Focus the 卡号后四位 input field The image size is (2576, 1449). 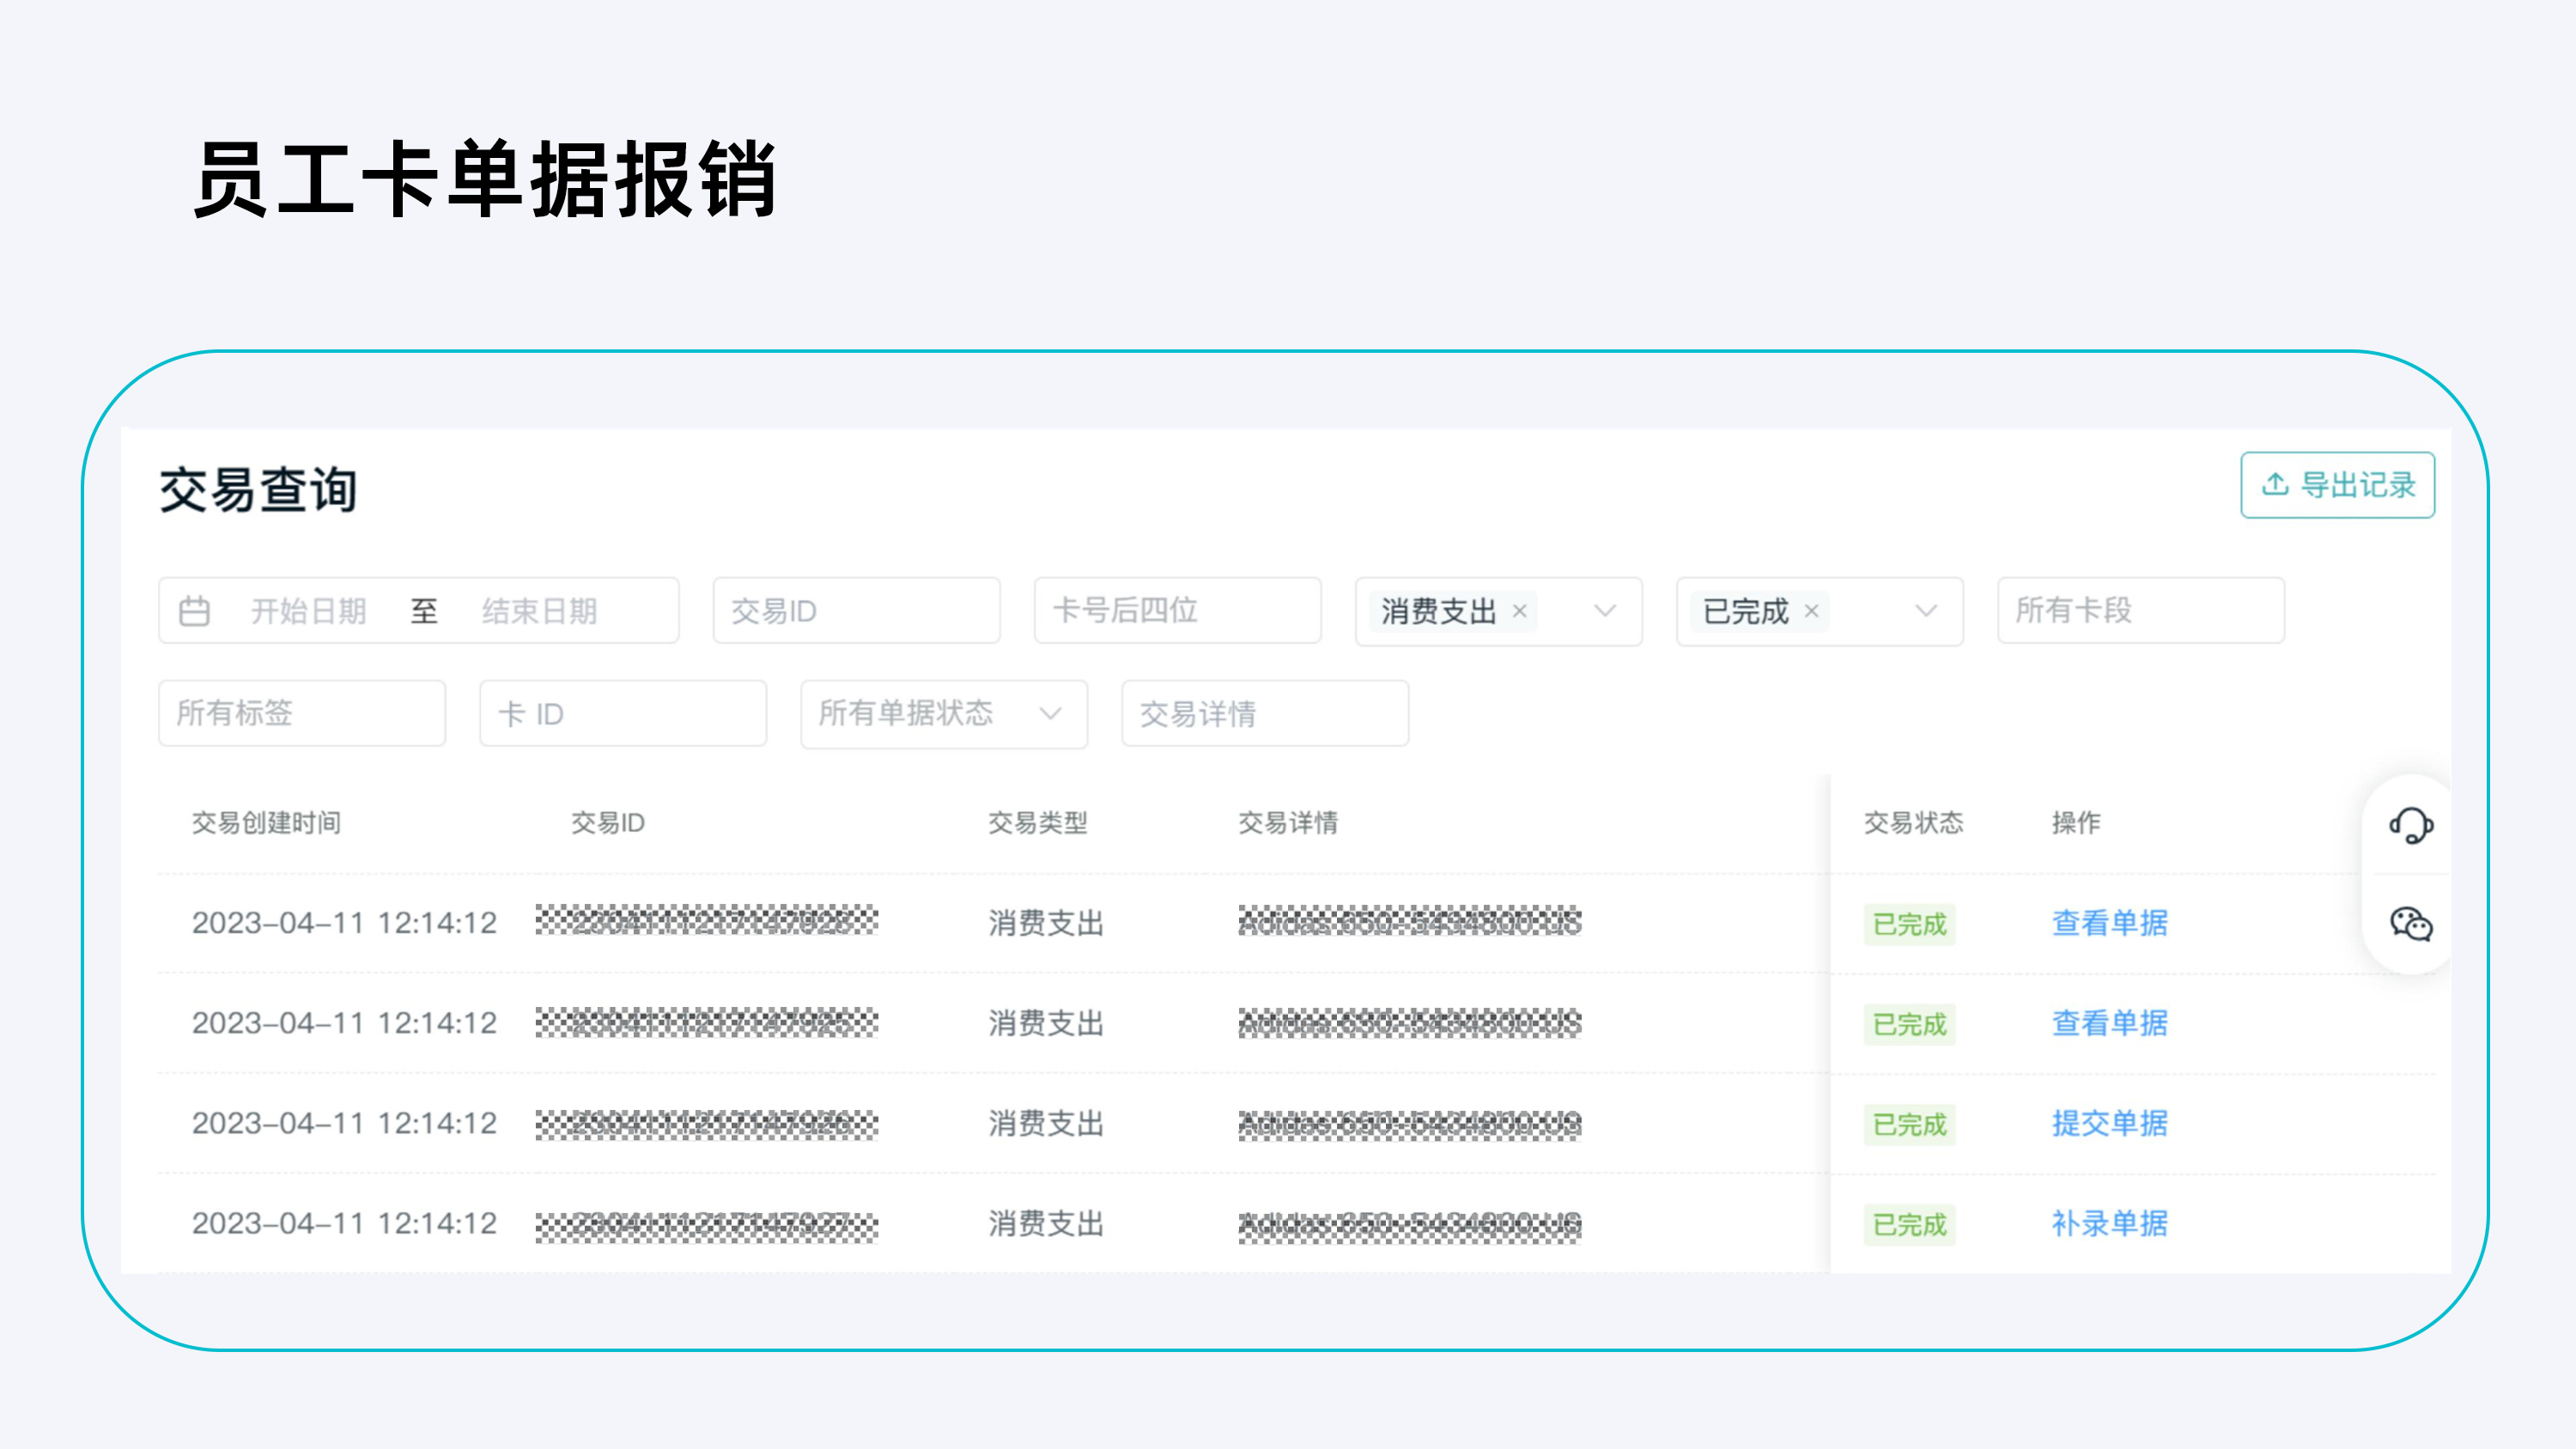point(1177,611)
